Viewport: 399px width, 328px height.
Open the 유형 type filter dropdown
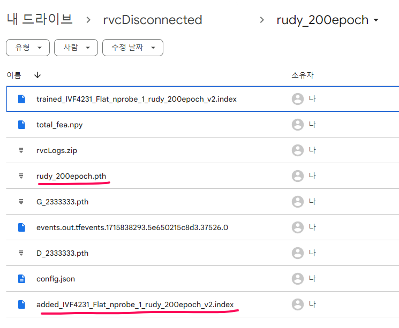(28, 48)
